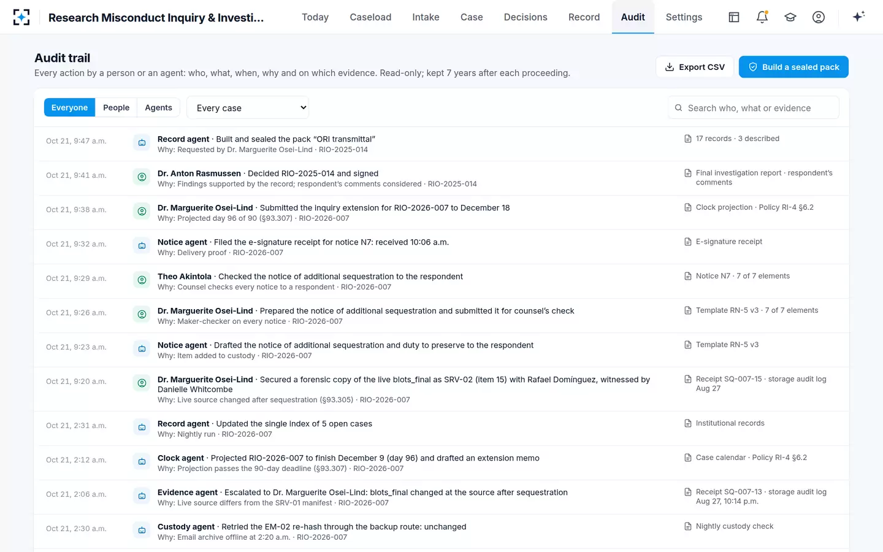Click the agent icon on ORI transmittal row
The height and width of the screenshot is (552, 883).
pos(142,142)
